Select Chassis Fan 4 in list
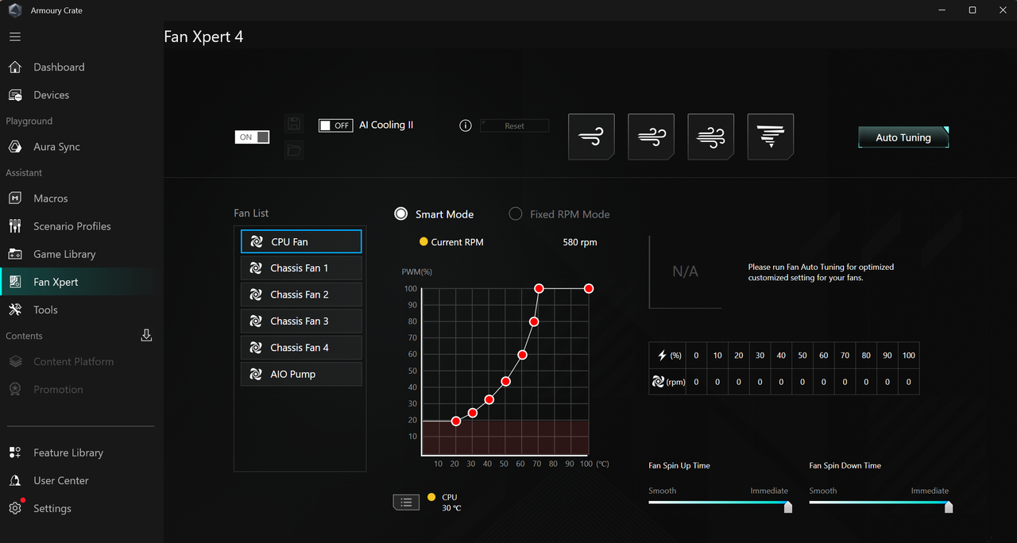Image resolution: width=1017 pixels, height=543 pixels. tap(301, 348)
